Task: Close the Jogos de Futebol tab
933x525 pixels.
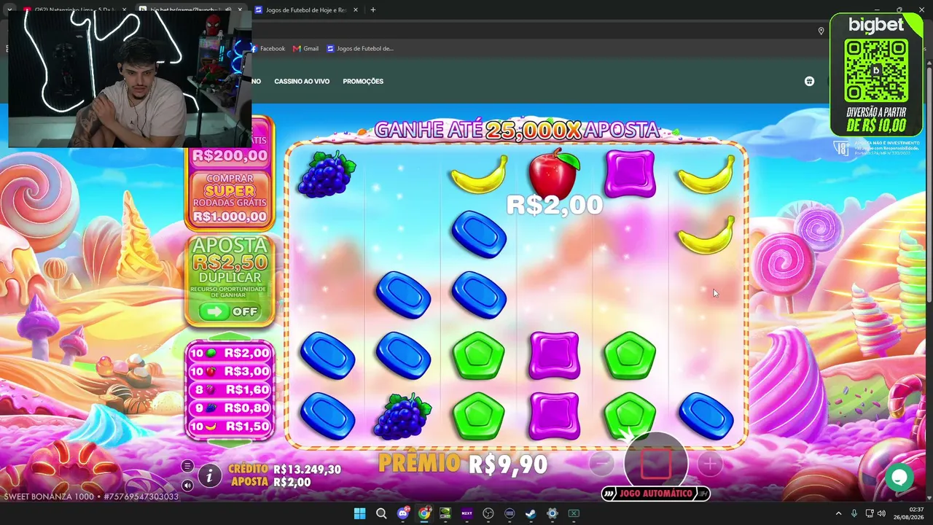Action: [356, 10]
